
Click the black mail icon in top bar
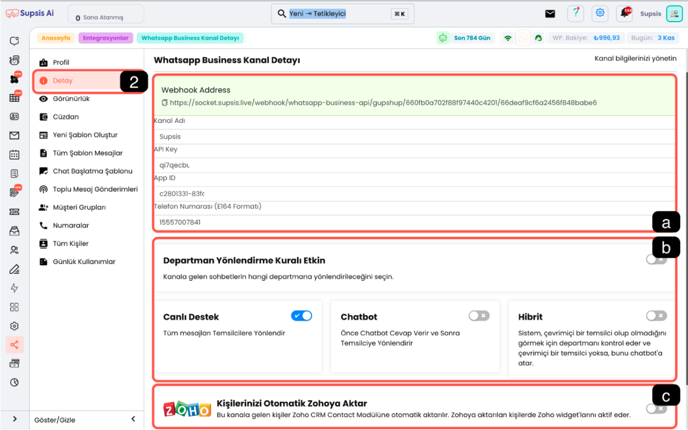coord(550,14)
